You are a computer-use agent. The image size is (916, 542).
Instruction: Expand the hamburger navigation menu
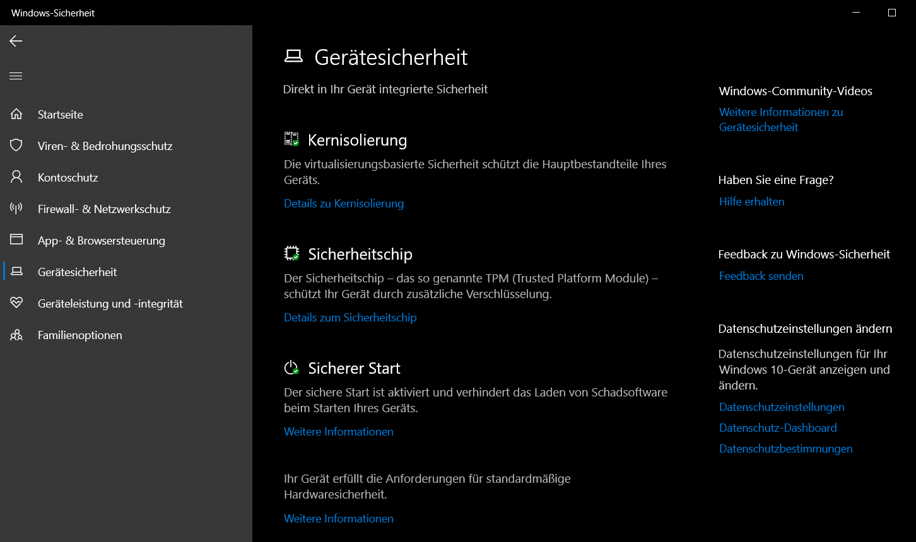pyautogui.click(x=16, y=76)
